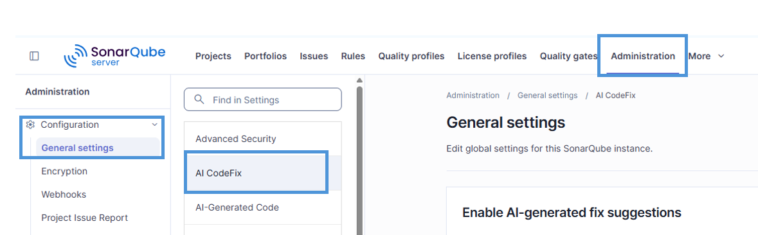Click the Administration breadcrumb link
Image resolution: width=758 pixels, height=235 pixels.
tap(473, 95)
